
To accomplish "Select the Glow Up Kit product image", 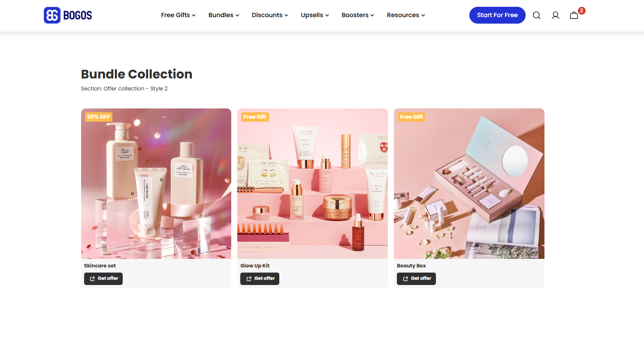I will (x=312, y=183).
